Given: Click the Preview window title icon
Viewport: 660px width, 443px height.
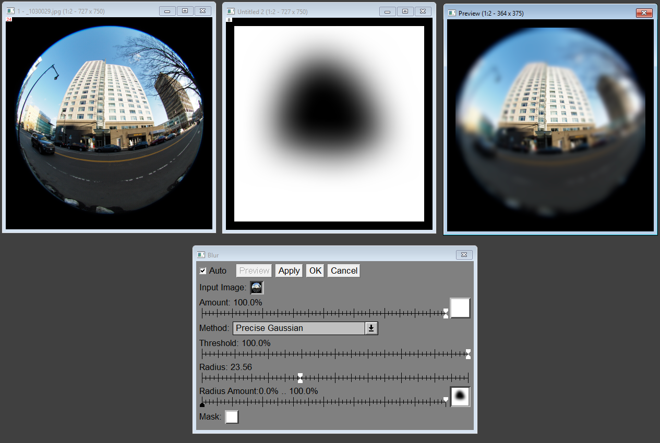Looking at the screenshot, I should [x=452, y=13].
